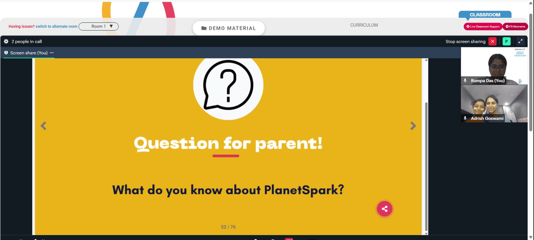
Task: Expand the call to fullscreen
Action: click(520, 42)
